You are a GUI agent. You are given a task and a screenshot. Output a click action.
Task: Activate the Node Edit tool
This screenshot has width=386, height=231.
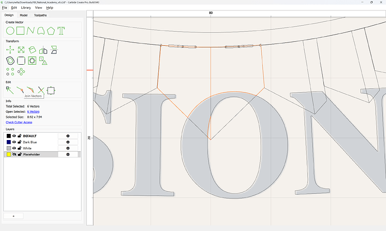[10, 90]
